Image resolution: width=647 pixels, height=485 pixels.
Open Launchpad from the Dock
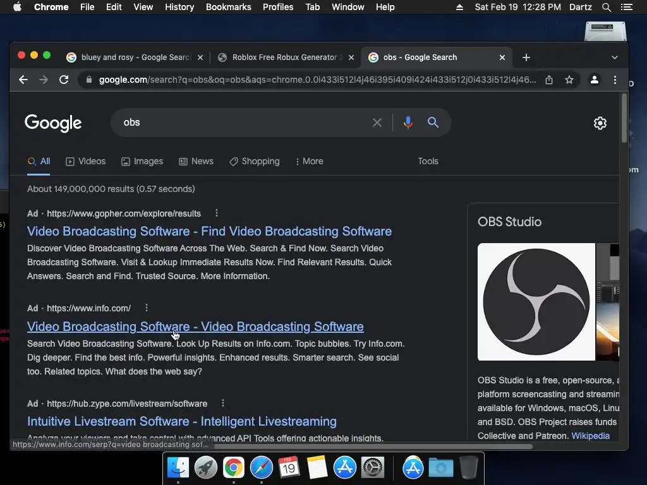tap(205, 468)
